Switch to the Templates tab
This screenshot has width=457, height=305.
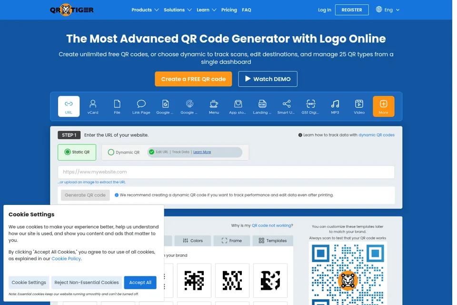(273, 241)
